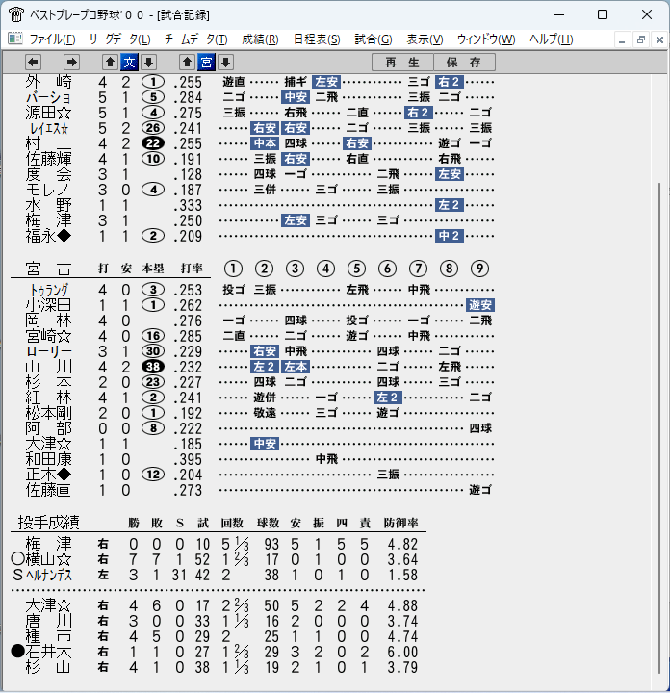Click 打率 column header in 宮古 table
Viewport: 670px width, 693px height.
tap(192, 269)
